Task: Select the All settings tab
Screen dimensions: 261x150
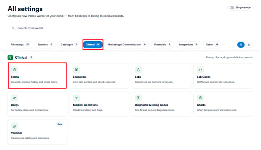Action: [20, 45]
